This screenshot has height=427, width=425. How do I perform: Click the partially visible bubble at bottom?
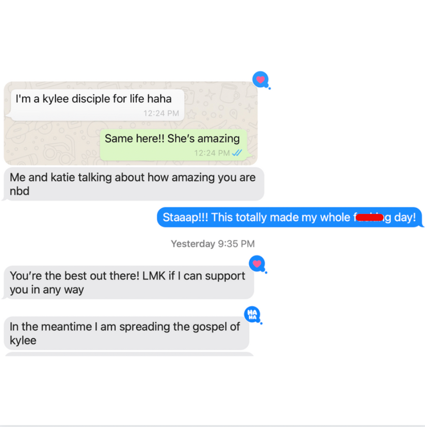129,354
